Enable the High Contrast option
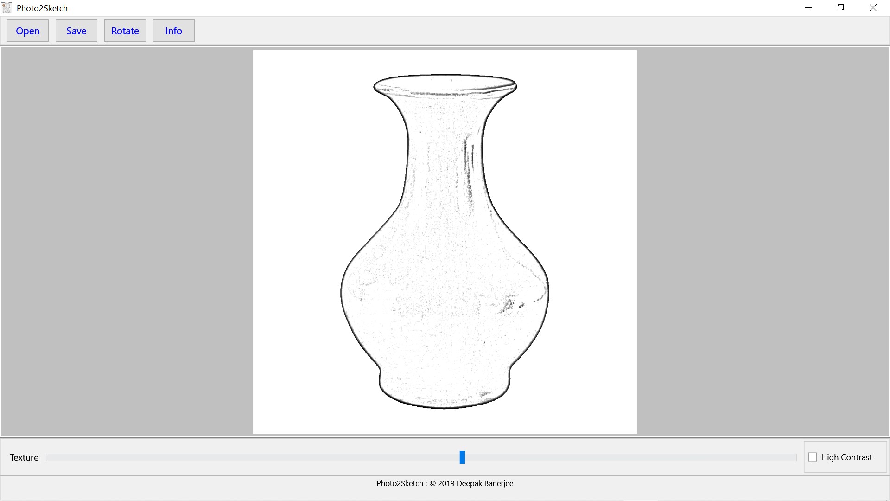The width and height of the screenshot is (890, 501). click(813, 457)
